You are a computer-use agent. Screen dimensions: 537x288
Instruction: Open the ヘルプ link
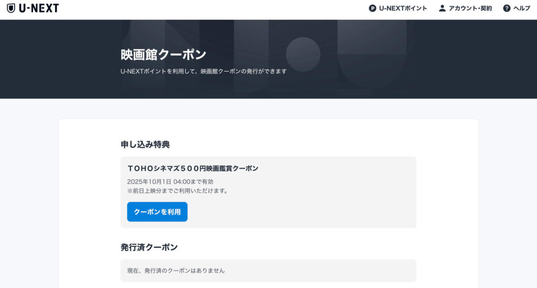[x=522, y=8]
